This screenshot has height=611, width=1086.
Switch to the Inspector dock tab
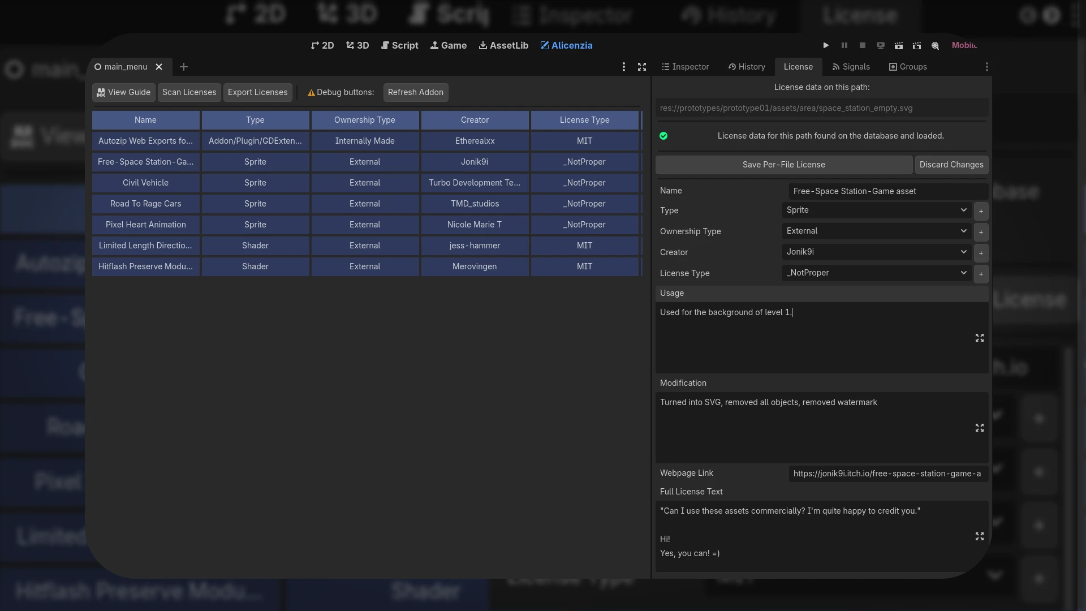tap(686, 67)
